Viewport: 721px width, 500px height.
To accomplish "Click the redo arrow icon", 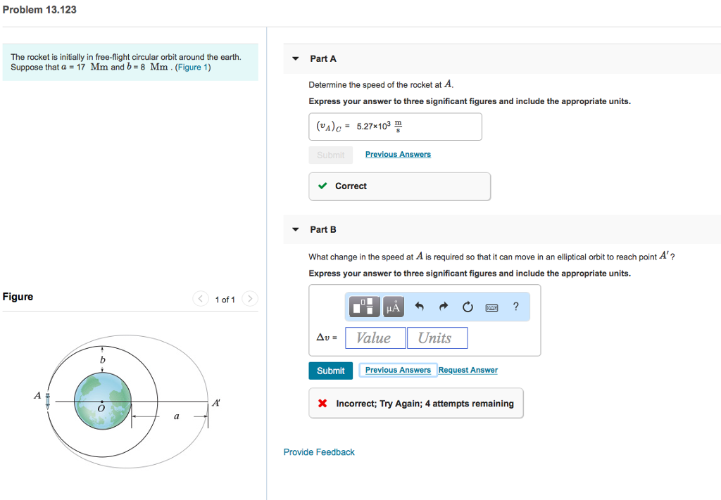I will (444, 307).
